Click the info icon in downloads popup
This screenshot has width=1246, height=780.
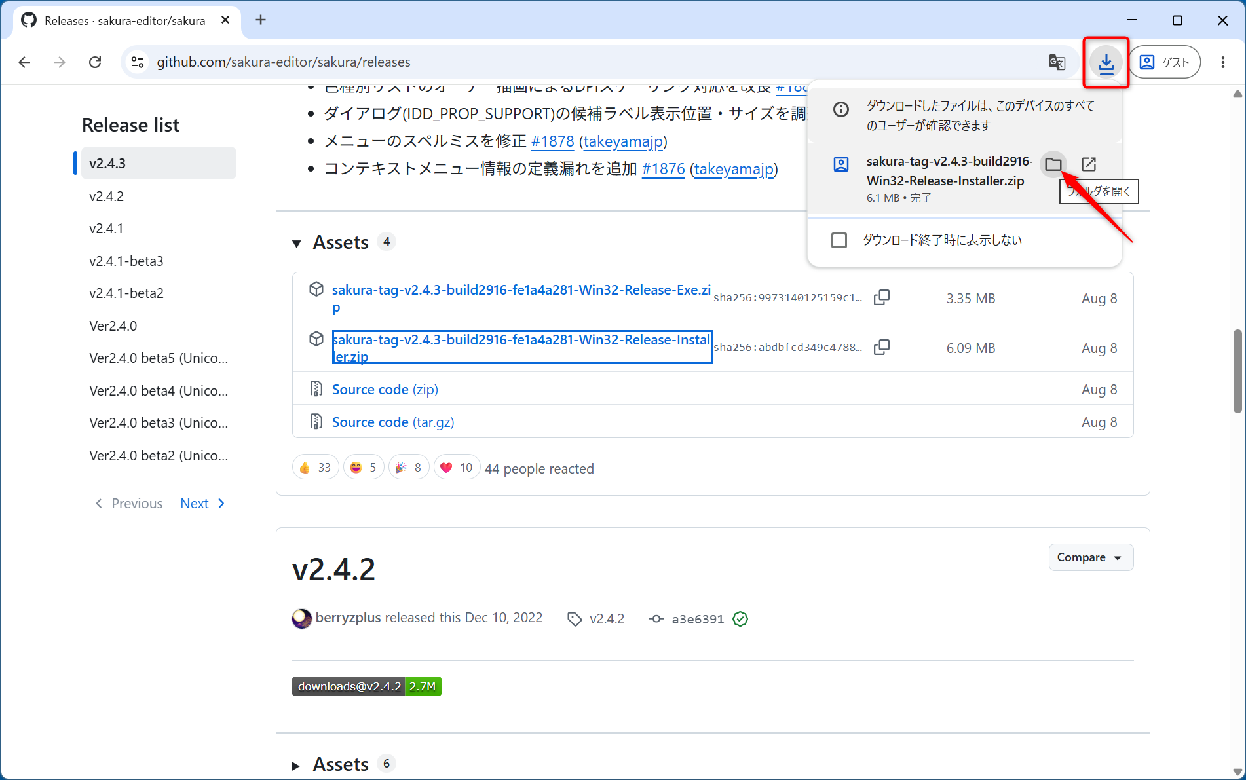coord(840,109)
